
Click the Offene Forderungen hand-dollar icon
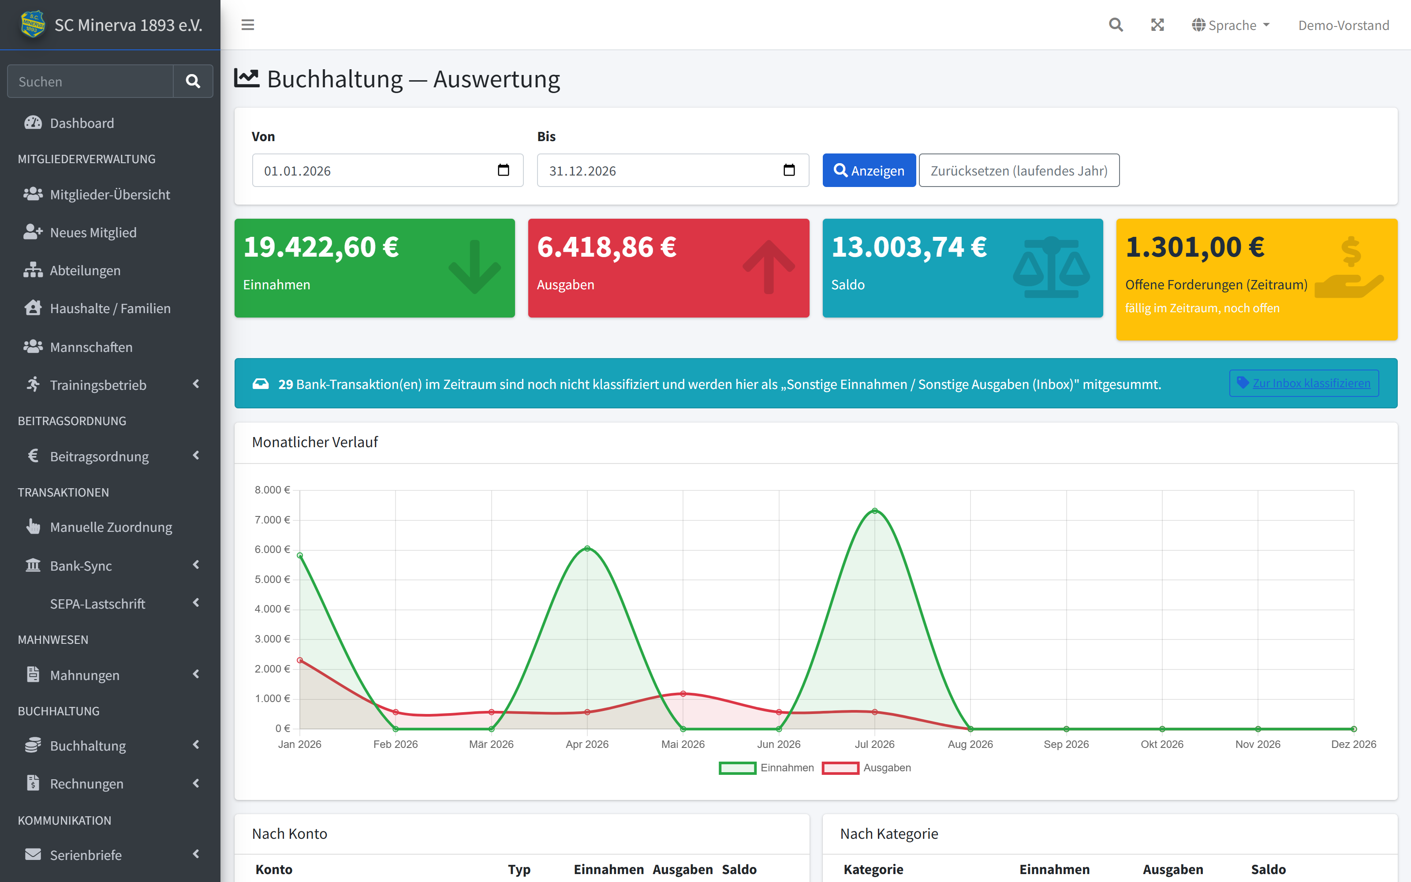(x=1349, y=267)
